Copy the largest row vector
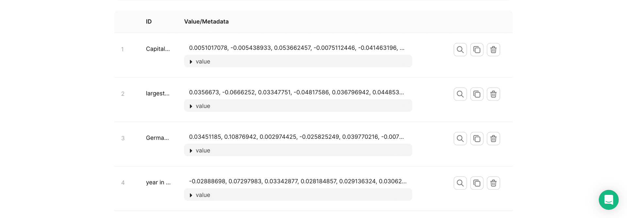The height and width of the screenshot is (218, 627). click(477, 94)
